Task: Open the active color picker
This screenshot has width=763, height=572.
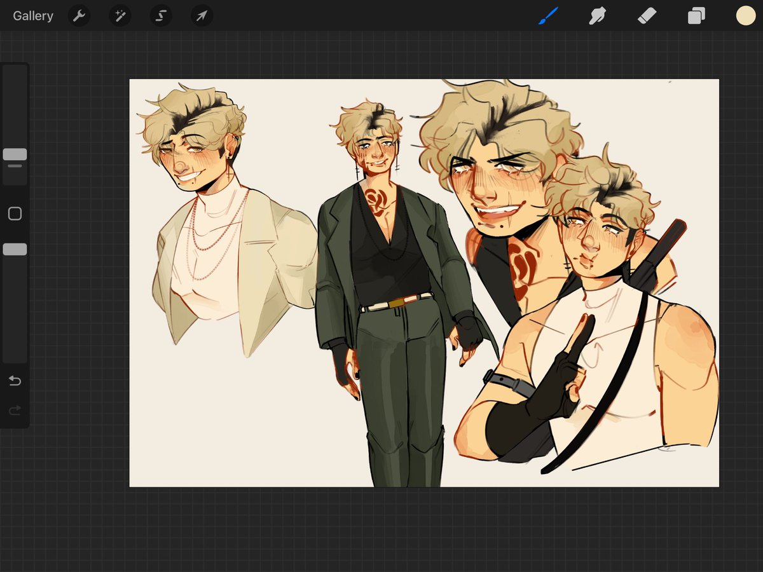Action: (745, 16)
